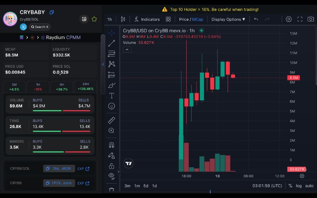
Task: Set the 1m date range
Action: pos(137,186)
